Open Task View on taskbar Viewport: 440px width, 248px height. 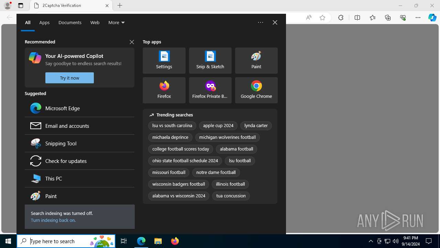pyautogui.click(x=124, y=241)
